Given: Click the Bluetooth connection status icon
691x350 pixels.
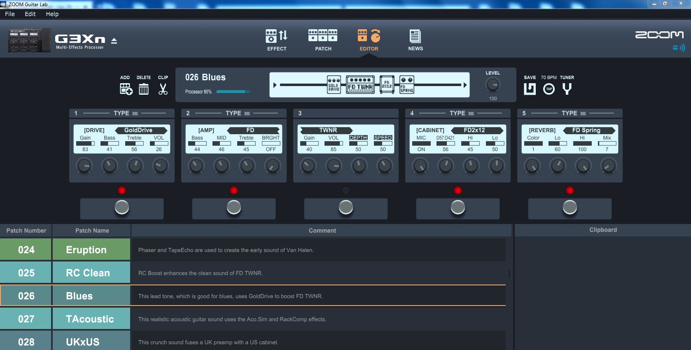Looking at the screenshot, I should click(x=679, y=48).
